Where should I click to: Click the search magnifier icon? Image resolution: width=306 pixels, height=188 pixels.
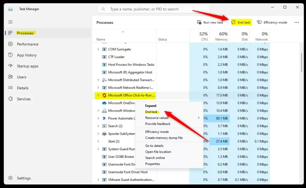click(x=103, y=9)
